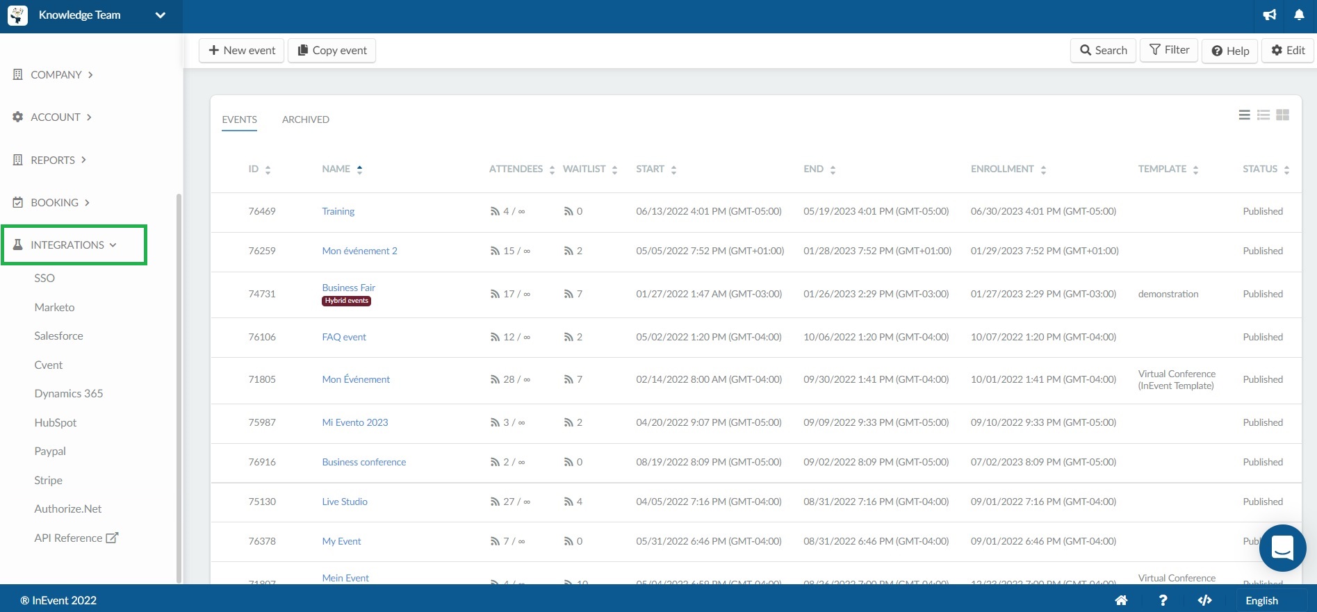Click the Knowledge Team logo icon
Image resolution: width=1317 pixels, height=612 pixels.
[x=17, y=15]
